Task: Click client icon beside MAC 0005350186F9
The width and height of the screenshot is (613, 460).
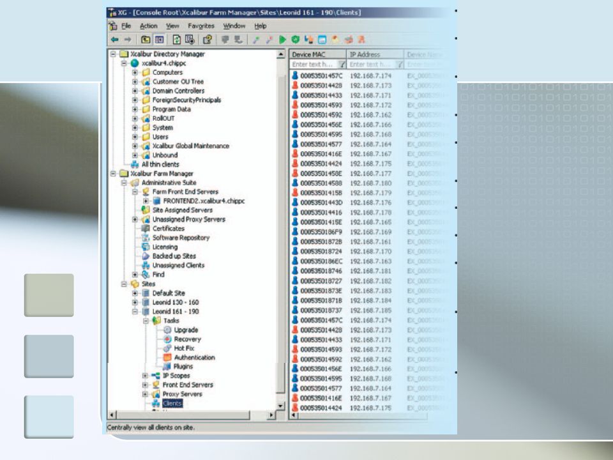Action: [x=295, y=231]
